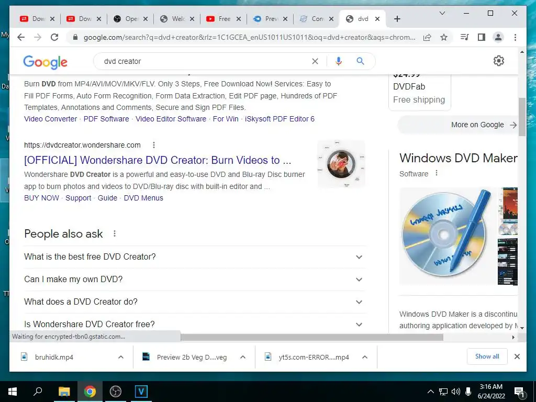
Task: Open the Video Converter ad link
Action: (x=51, y=119)
